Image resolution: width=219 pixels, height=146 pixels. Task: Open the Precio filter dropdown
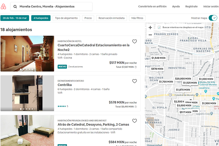coord(88,18)
